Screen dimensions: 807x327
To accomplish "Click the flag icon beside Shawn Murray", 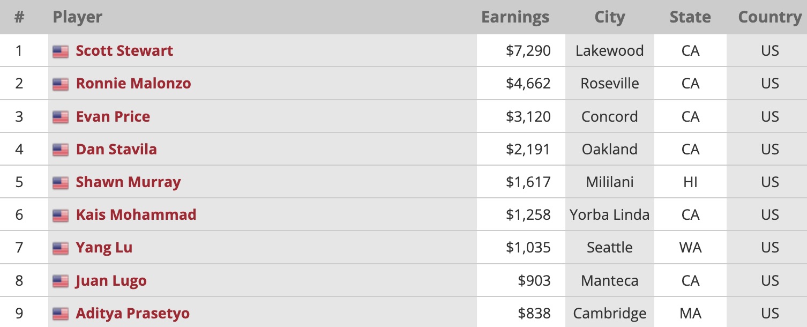I will (61, 183).
